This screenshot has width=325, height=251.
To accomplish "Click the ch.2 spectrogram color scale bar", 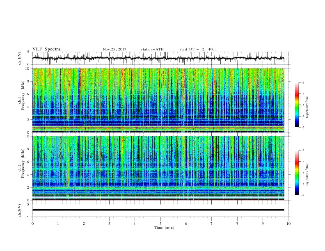I will point(297,173).
